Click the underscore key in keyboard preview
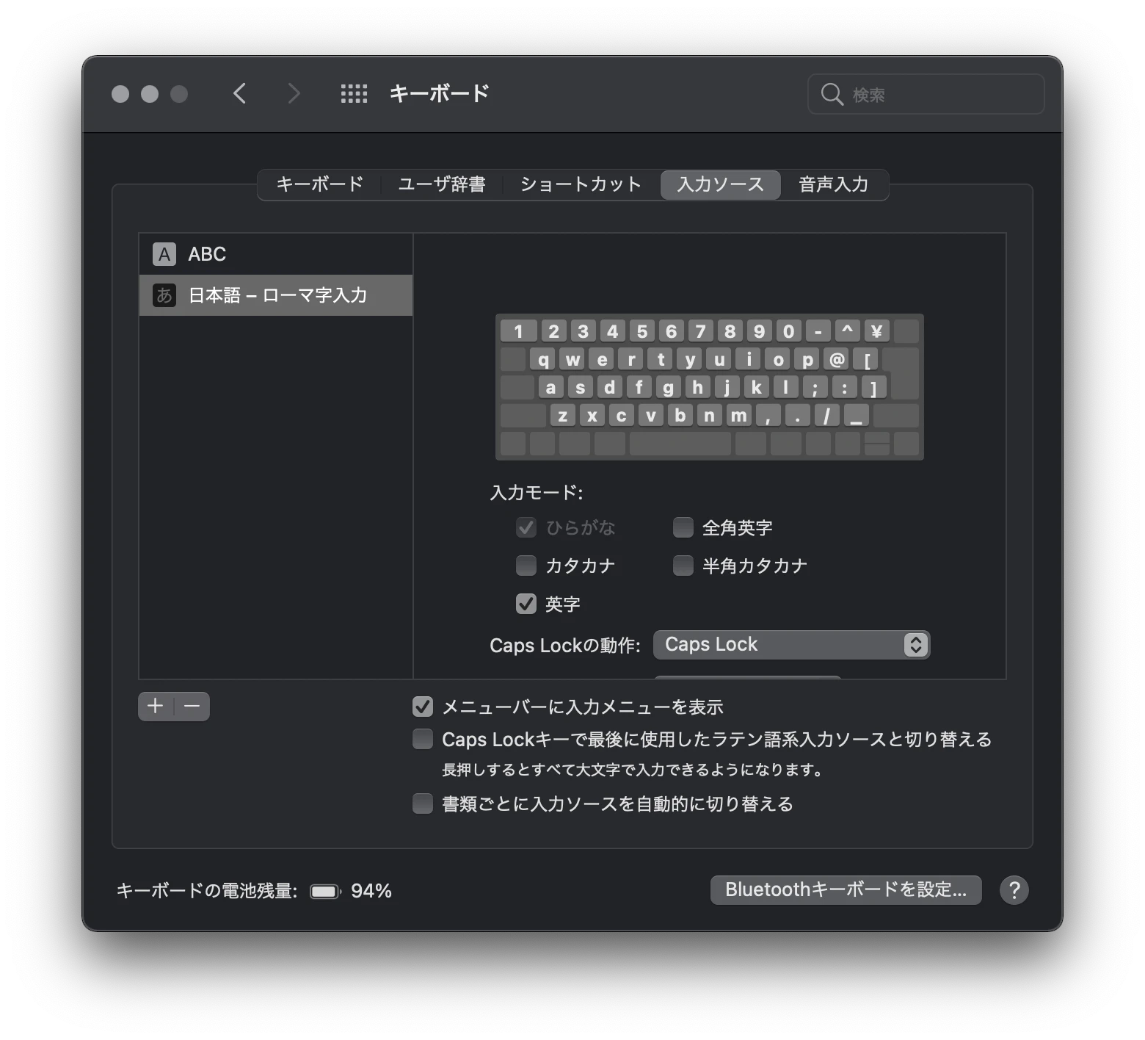The width and height of the screenshot is (1145, 1040). click(856, 416)
